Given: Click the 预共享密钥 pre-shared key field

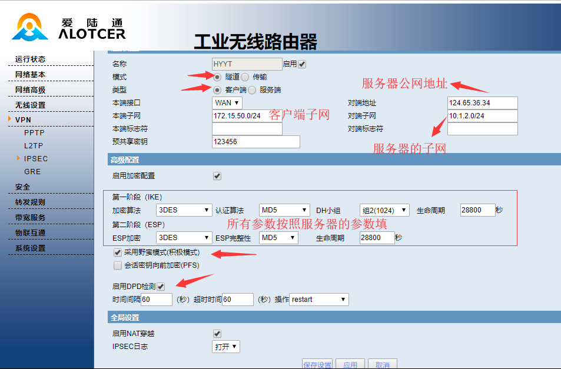Looking at the screenshot, I should point(255,142).
